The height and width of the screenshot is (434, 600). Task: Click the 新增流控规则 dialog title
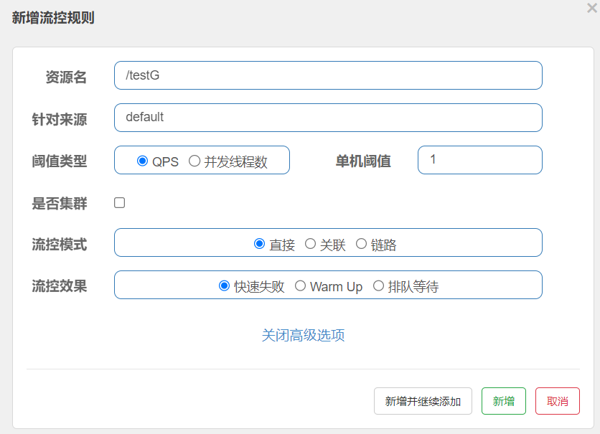(53, 18)
